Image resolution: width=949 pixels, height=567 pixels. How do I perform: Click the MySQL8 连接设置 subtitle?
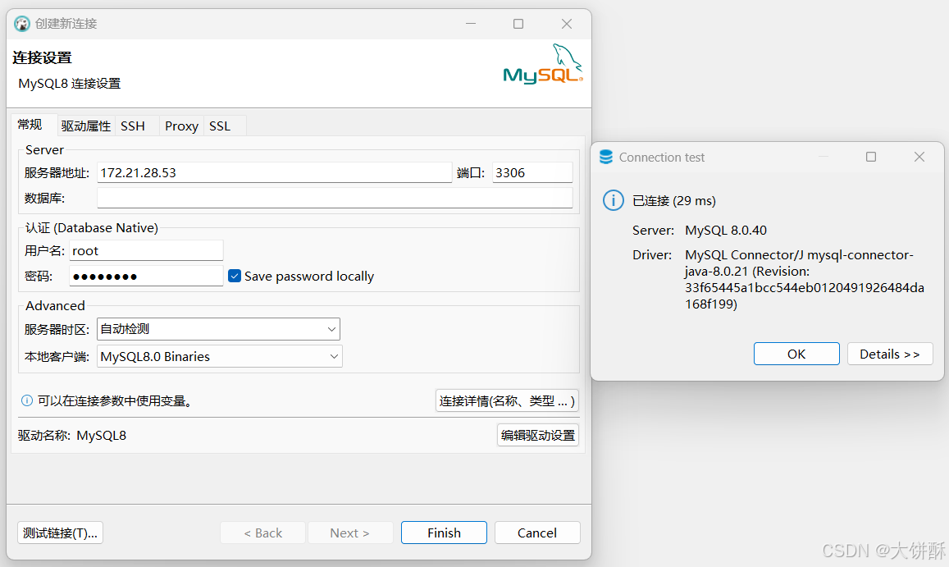(x=70, y=84)
